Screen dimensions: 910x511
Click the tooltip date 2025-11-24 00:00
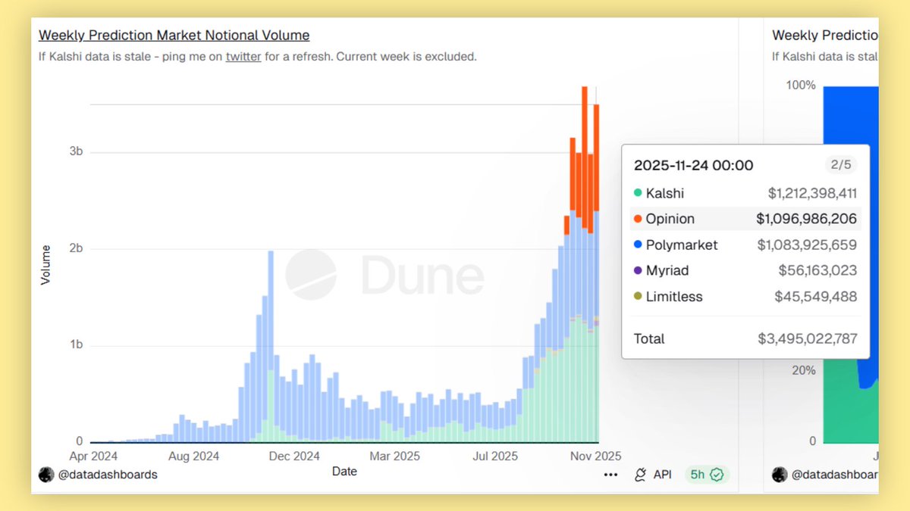[x=694, y=166]
